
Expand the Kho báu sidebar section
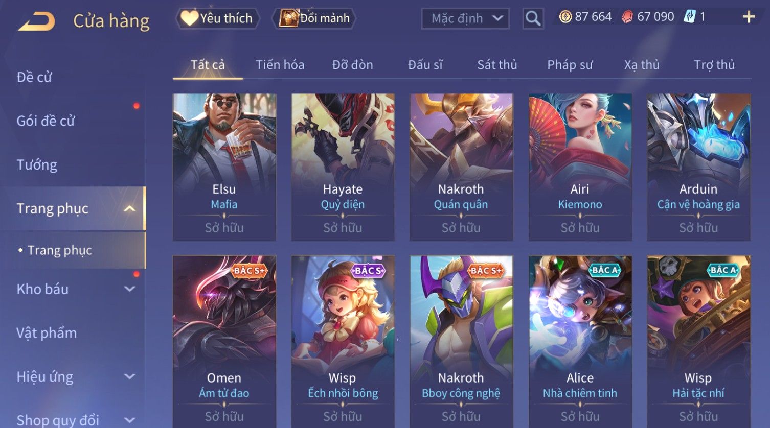coord(130,289)
